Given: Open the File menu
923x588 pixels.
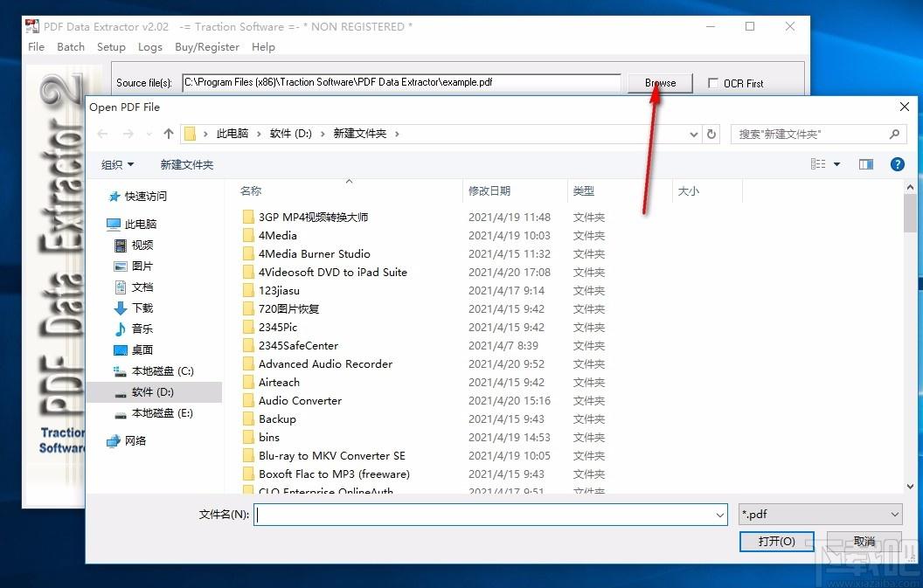Looking at the screenshot, I should 36,47.
